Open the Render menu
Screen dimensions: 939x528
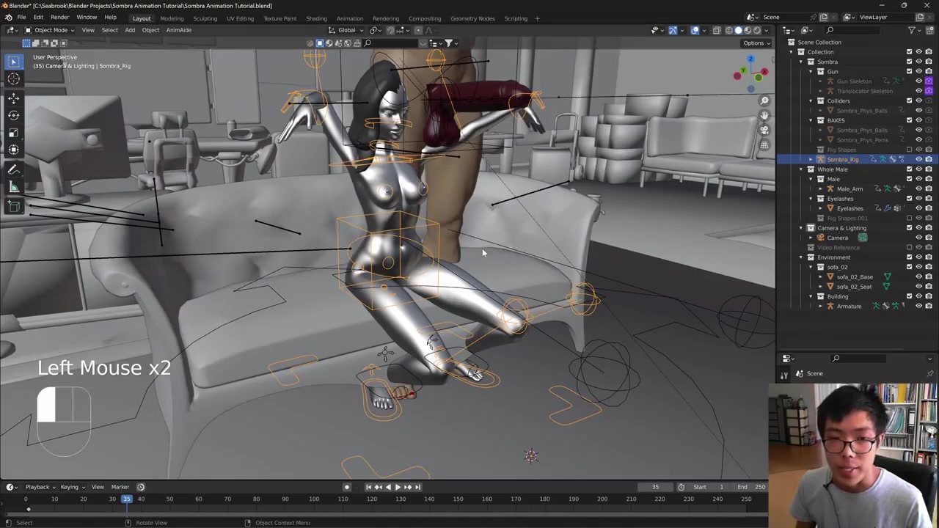click(x=59, y=18)
